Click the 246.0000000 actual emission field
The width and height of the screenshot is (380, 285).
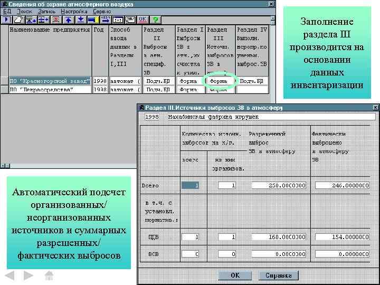click(x=342, y=186)
